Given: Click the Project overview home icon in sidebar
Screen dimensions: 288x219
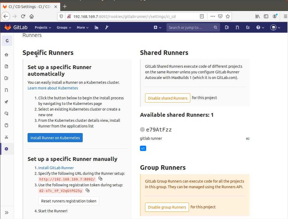Looking at the screenshot, I should (x=7, y=55).
